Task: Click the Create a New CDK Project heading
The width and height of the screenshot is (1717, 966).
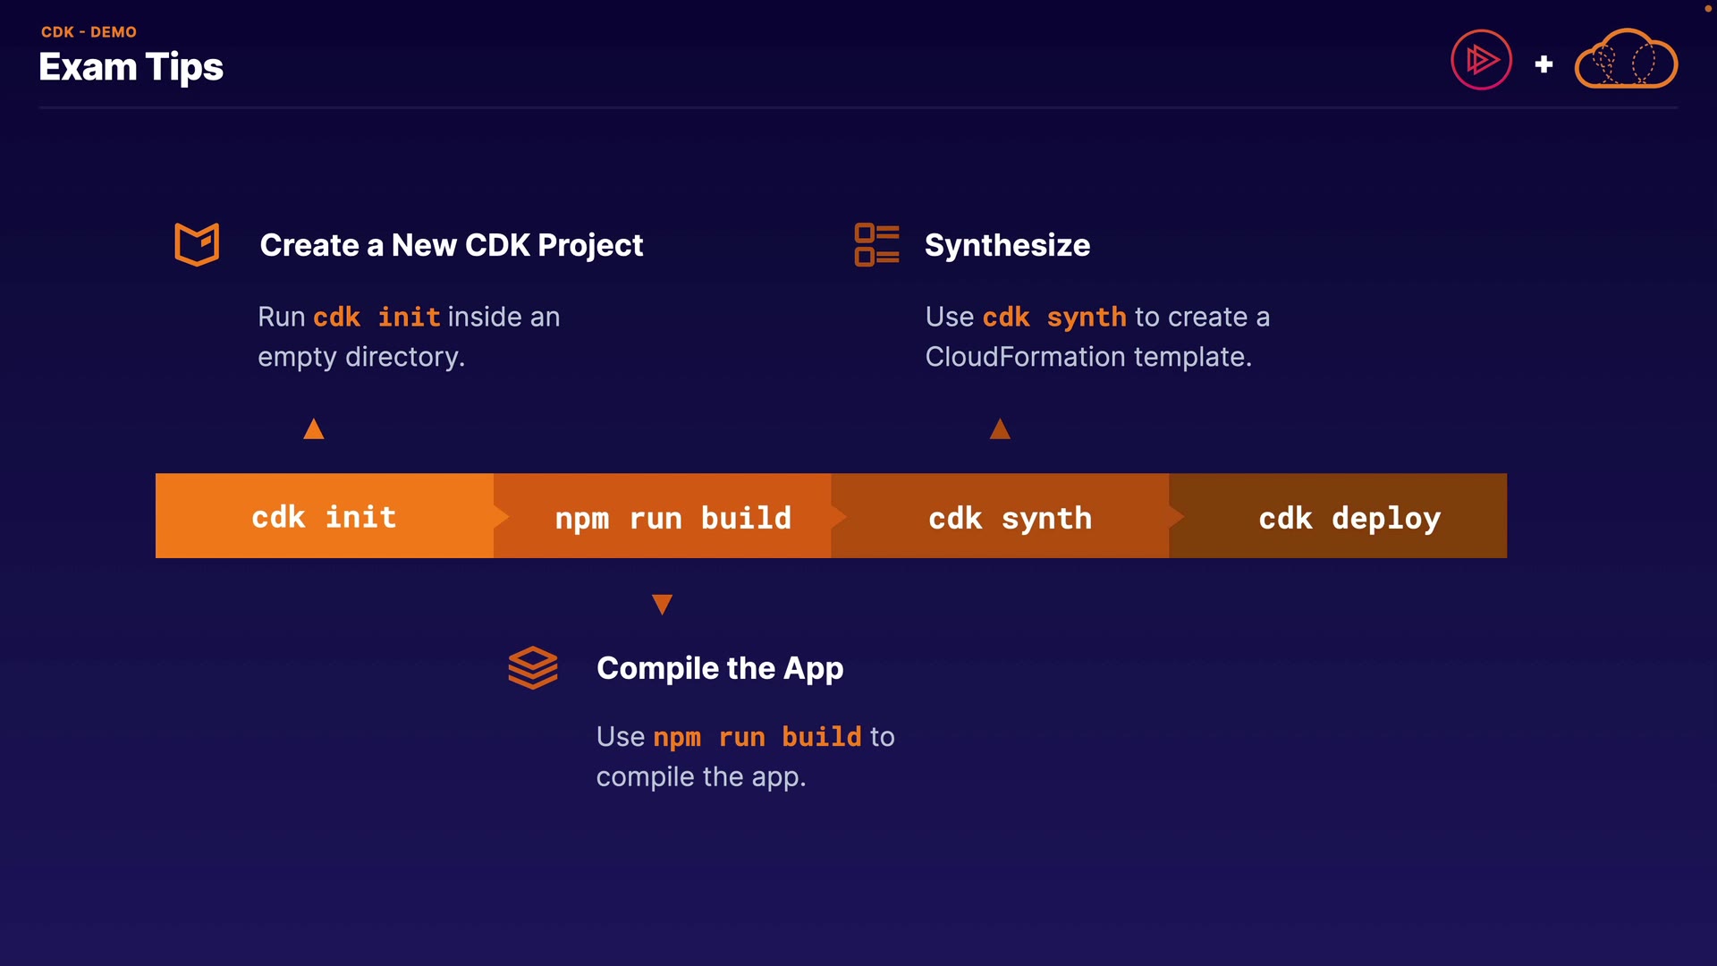Action: (x=451, y=245)
